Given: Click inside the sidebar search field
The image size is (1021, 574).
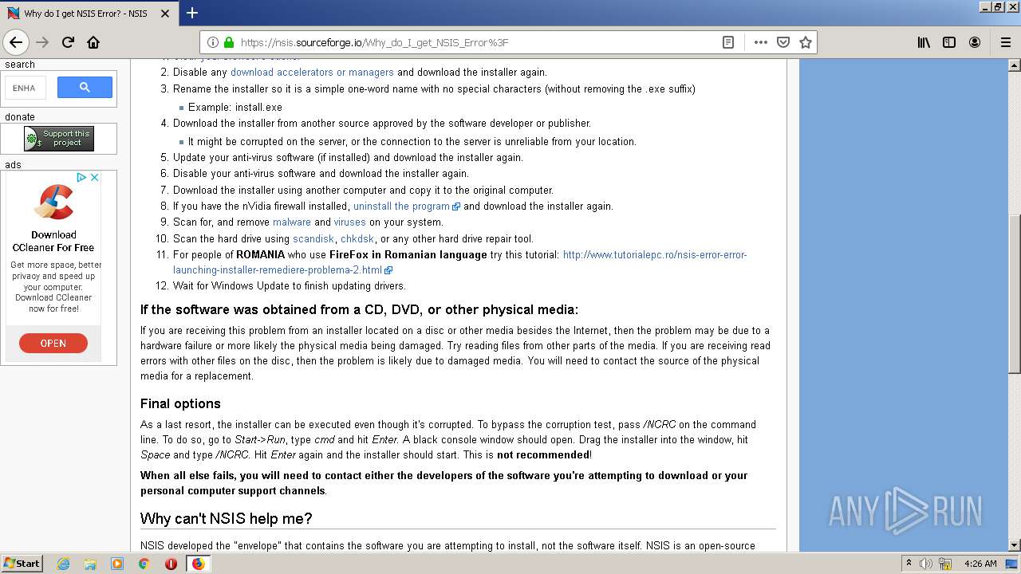Looking at the screenshot, I should [x=26, y=88].
